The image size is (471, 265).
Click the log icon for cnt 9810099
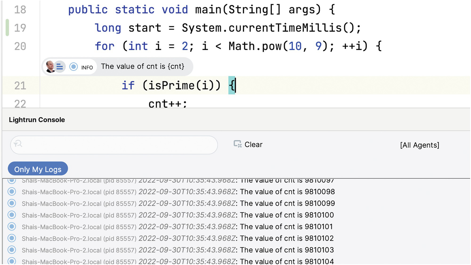12,203
